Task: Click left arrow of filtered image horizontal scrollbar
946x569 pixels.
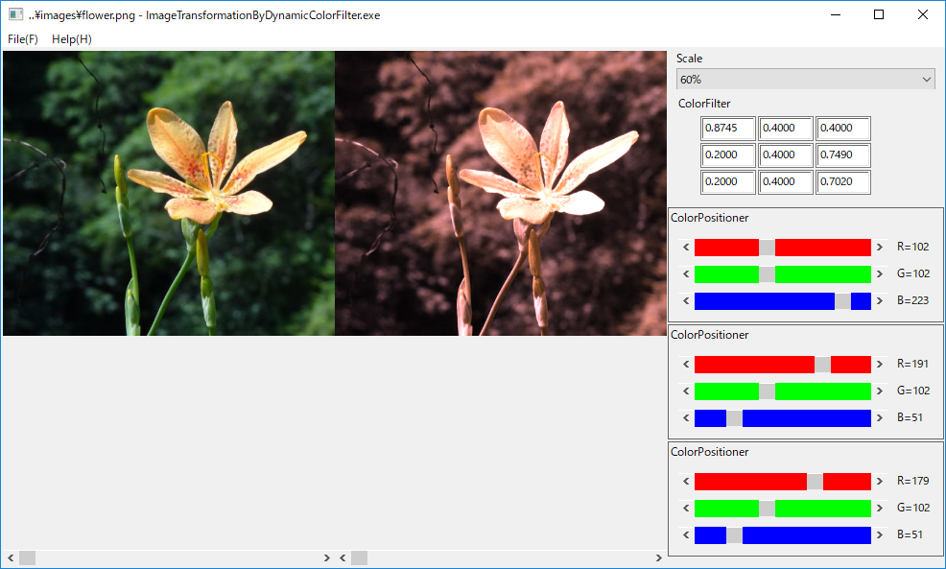Action: point(343,557)
